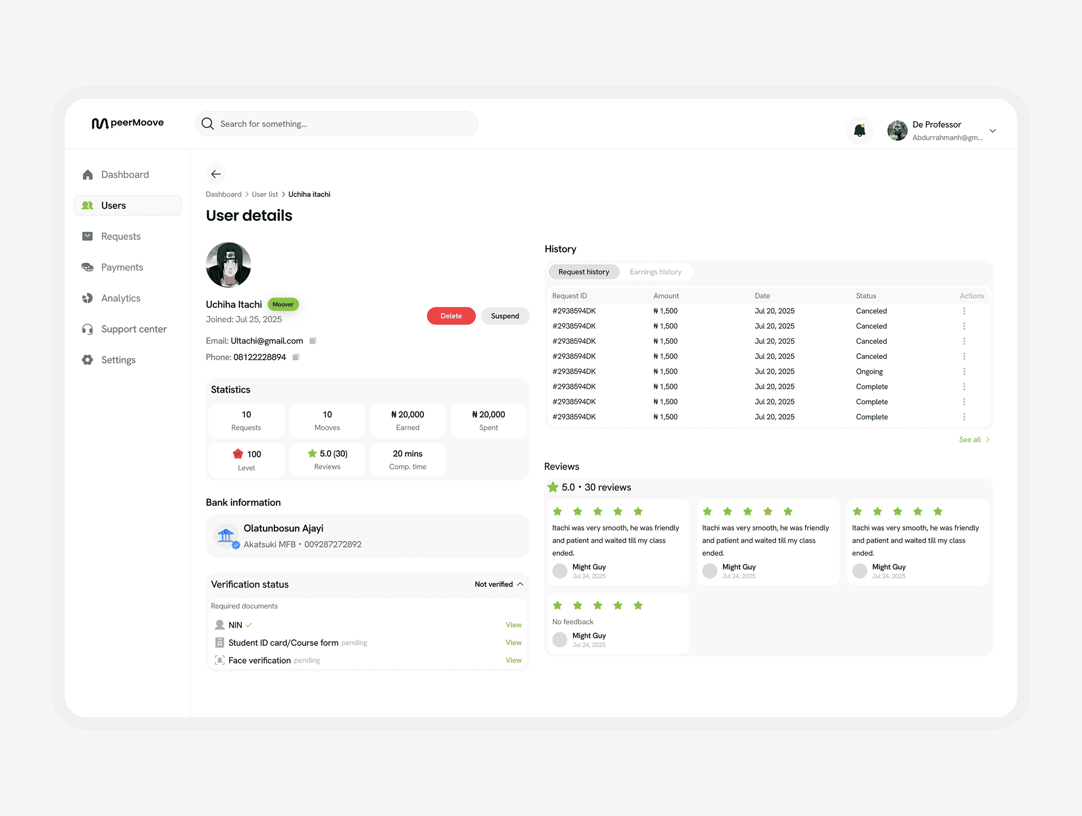The height and width of the screenshot is (816, 1082).
Task: Expand the De Professor profile dropdown
Action: click(992, 131)
